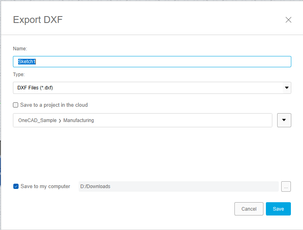Close the Export DXF dialog
This screenshot has height=230, width=303.
click(288, 20)
